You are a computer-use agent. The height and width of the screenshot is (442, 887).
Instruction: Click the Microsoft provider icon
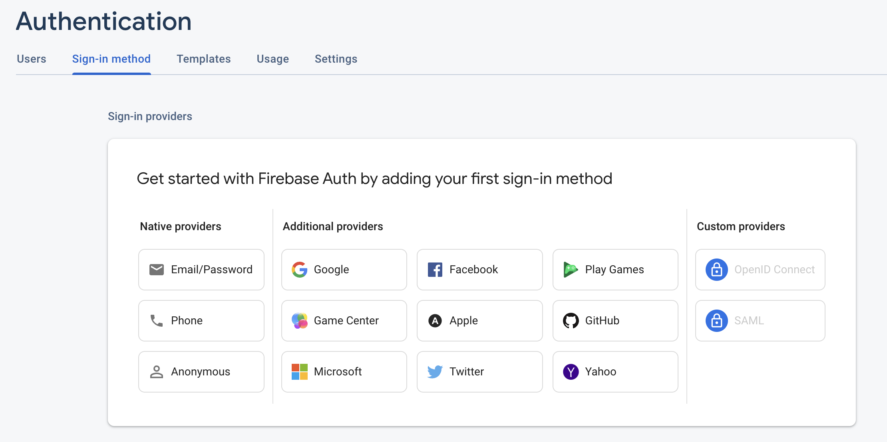coord(299,371)
